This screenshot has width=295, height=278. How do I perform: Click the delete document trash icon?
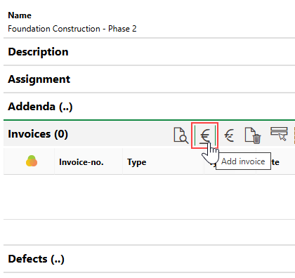coord(253,135)
